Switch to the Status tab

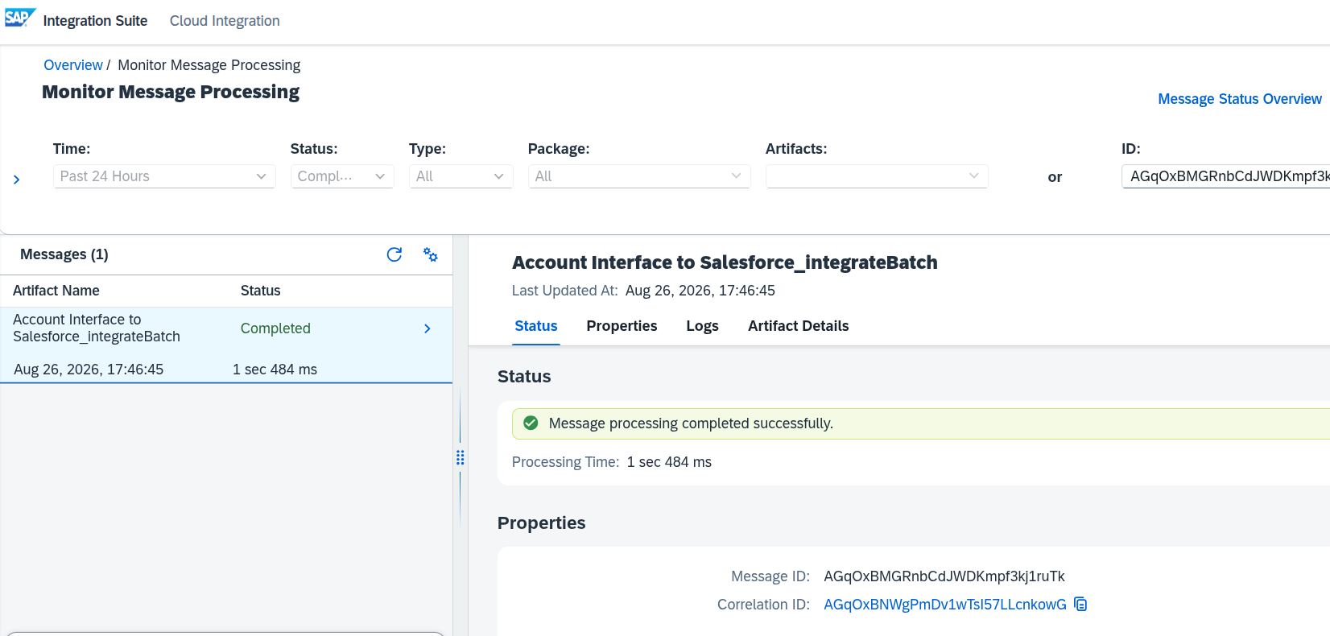[536, 326]
